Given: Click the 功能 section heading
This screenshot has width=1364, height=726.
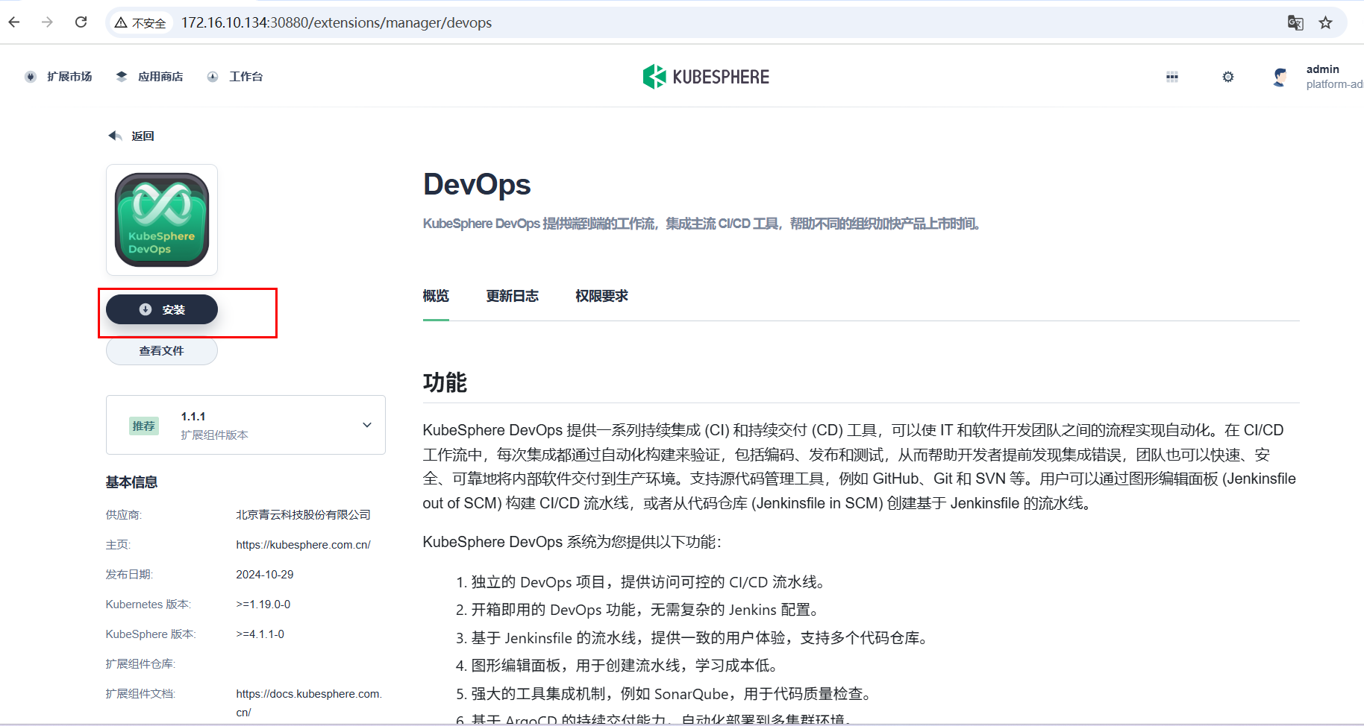Looking at the screenshot, I should pyautogui.click(x=445, y=382).
